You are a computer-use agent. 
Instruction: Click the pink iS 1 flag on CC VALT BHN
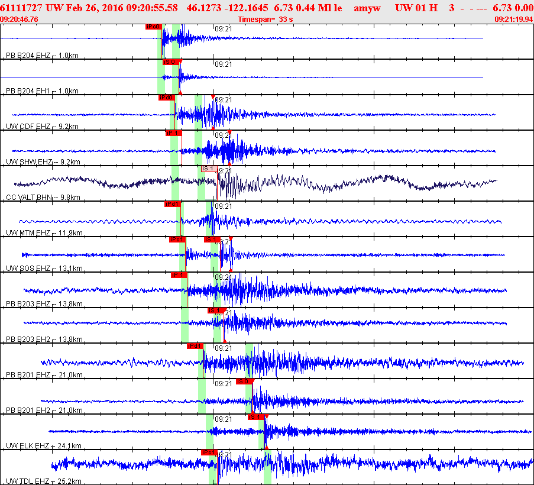click(x=208, y=169)
